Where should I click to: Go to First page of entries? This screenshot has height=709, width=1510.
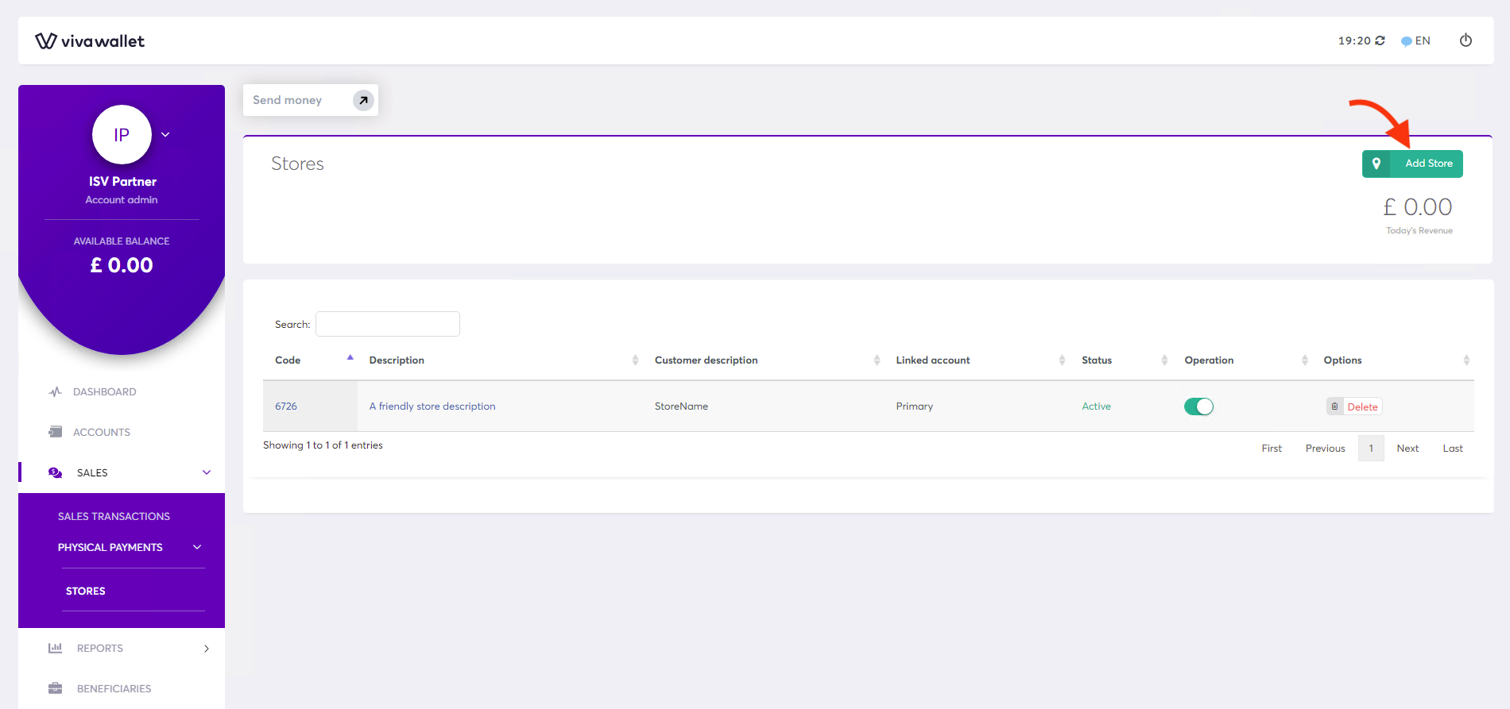pyautogui.click(x=1272, y=449)
